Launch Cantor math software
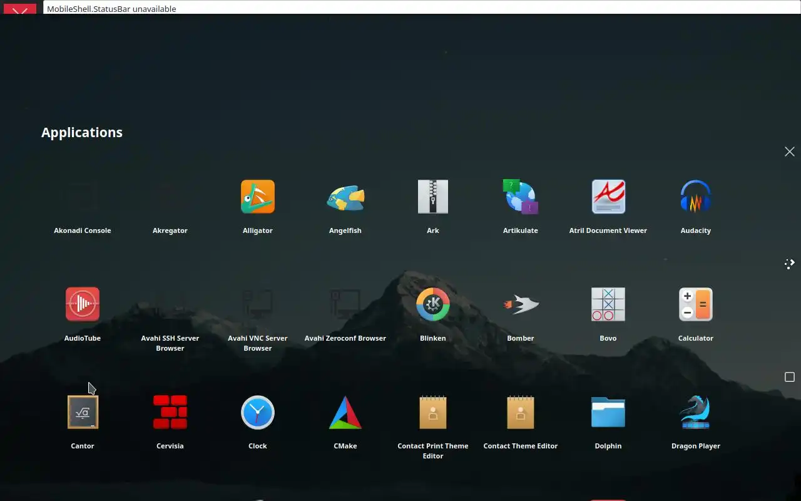 83,412
